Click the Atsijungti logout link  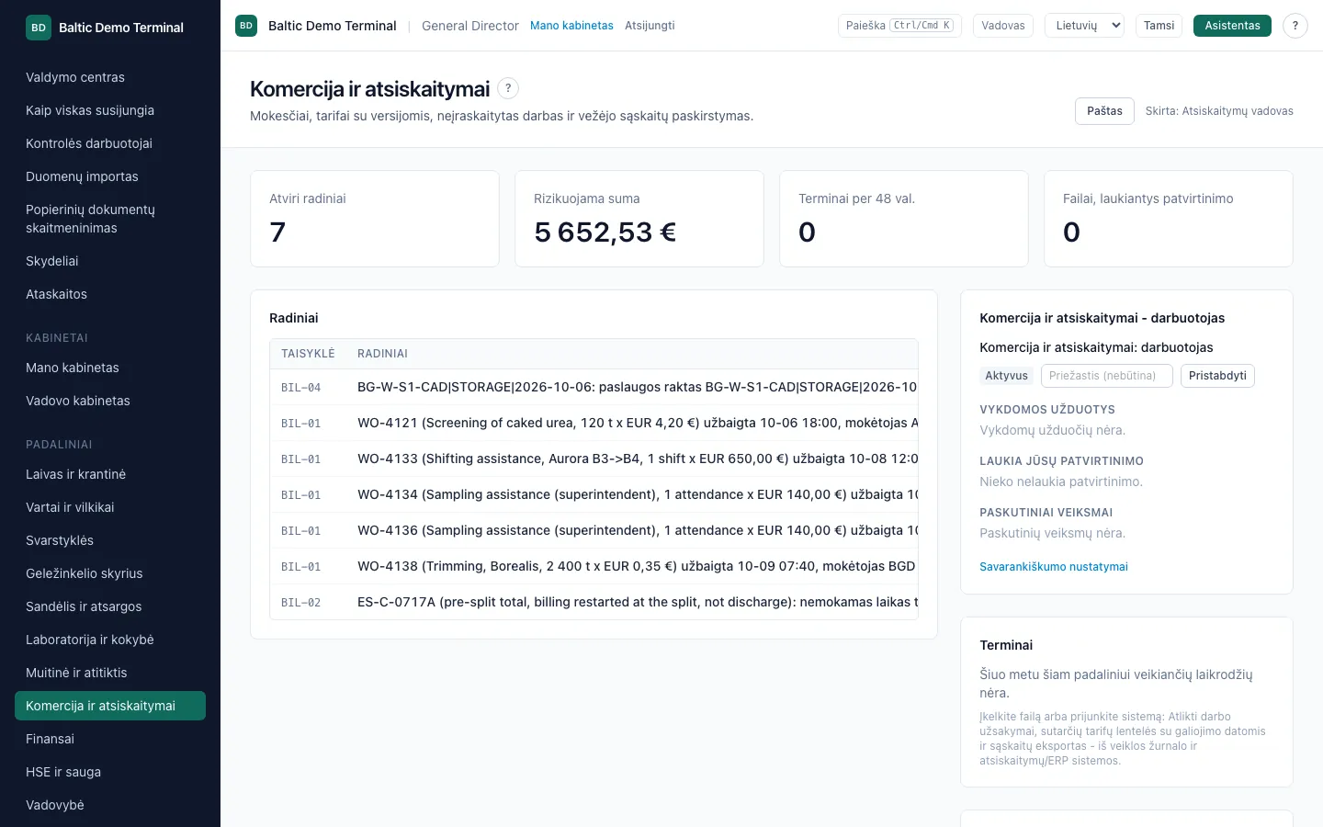tap(650, 26)
